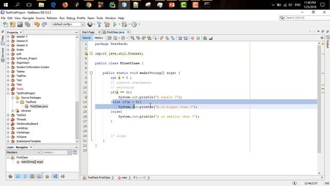Toggle Show Static Members filter in Navigator

click(25, 176)
